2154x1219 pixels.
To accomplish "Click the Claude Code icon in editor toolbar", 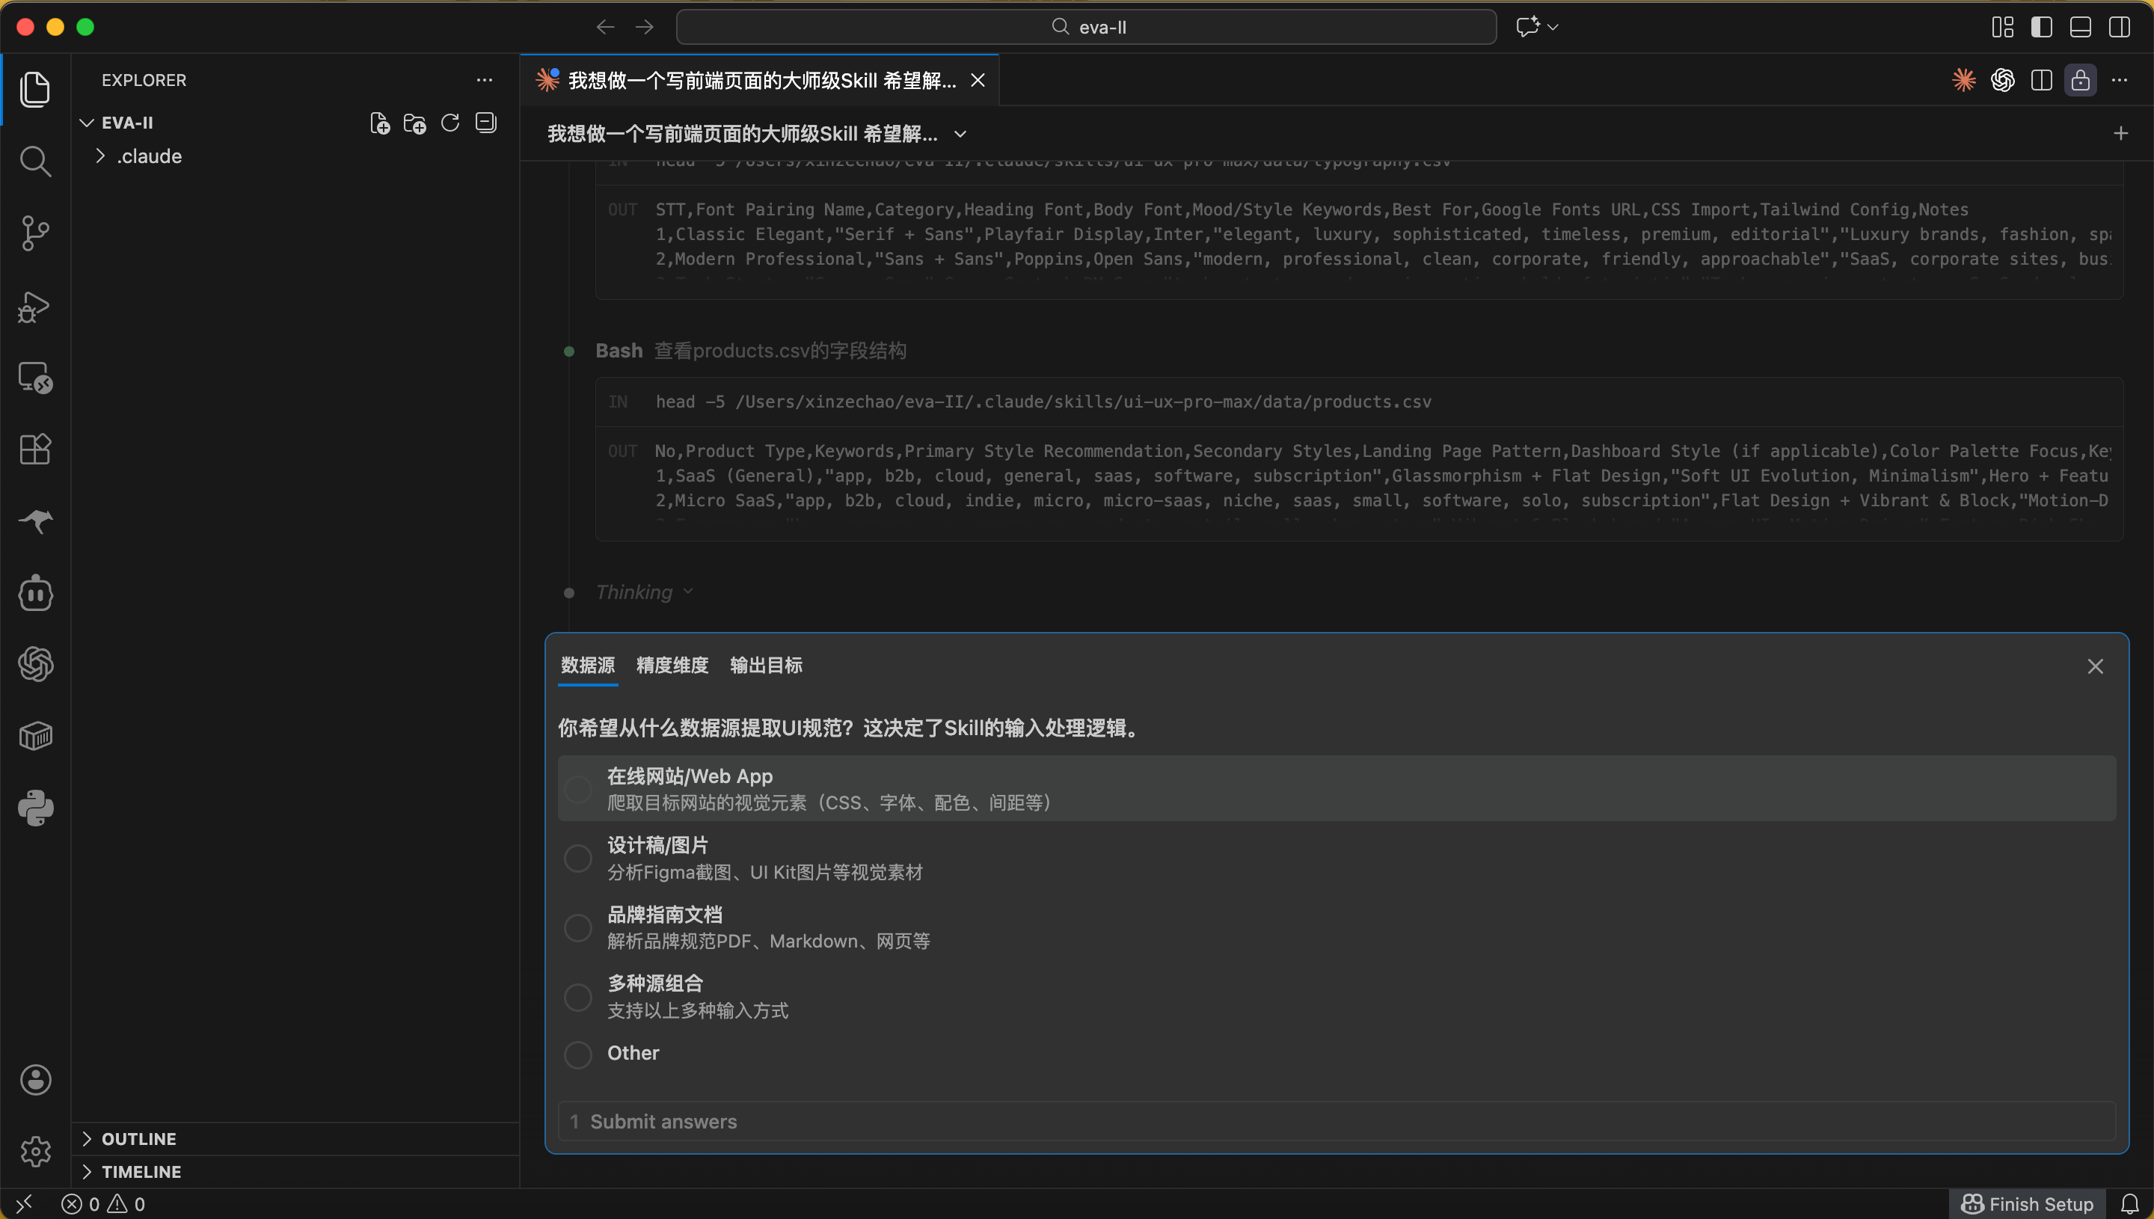I will click(1964, 80).
